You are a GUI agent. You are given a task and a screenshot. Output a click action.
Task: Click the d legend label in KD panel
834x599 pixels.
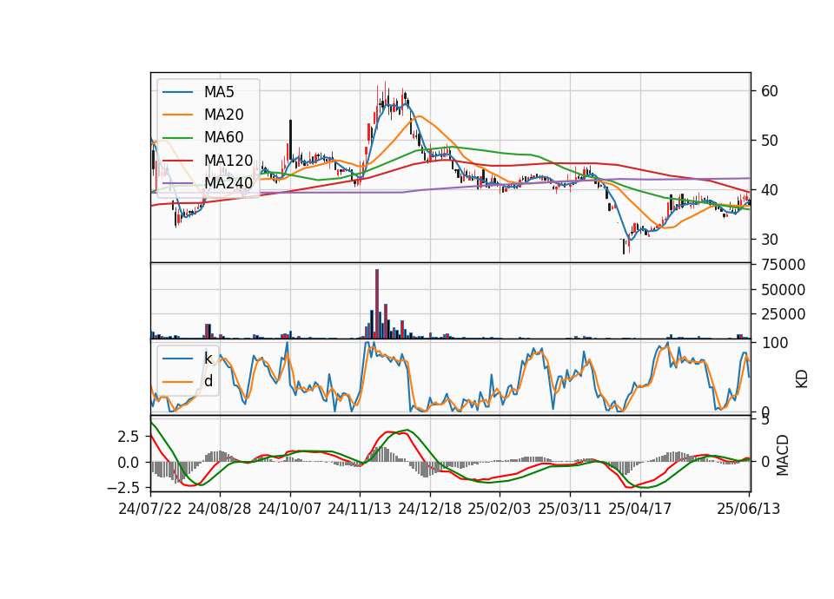coord(208,381)
